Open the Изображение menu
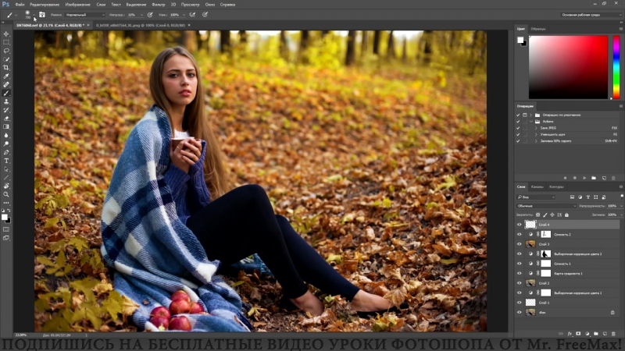The width and height of the screenshot is (625, 351). pyautogui.click(x=77, y=5)
